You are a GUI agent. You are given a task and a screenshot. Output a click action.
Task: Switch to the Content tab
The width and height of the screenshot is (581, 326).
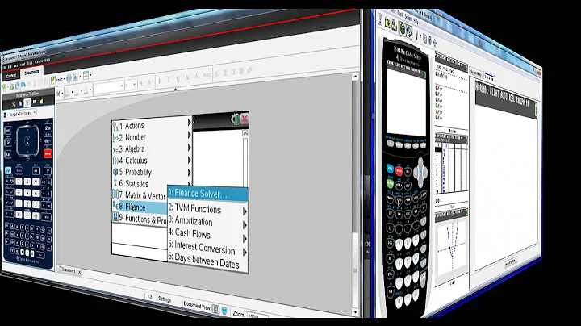coord(11,76)
